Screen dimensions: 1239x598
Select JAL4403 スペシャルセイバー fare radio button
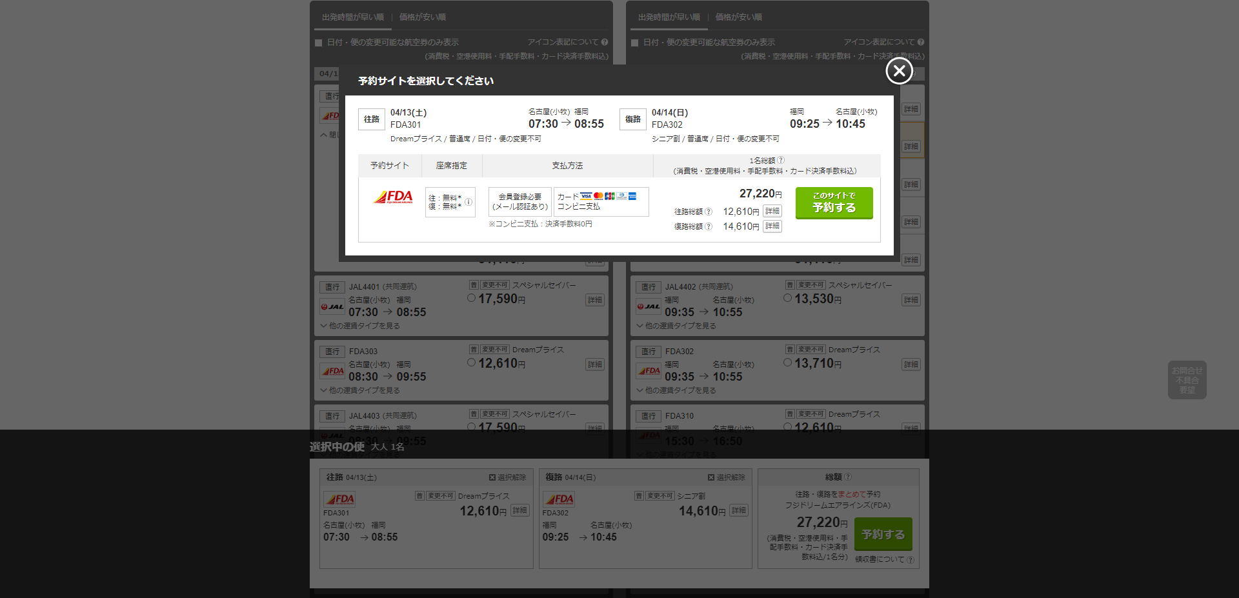(x=471, y=426)
